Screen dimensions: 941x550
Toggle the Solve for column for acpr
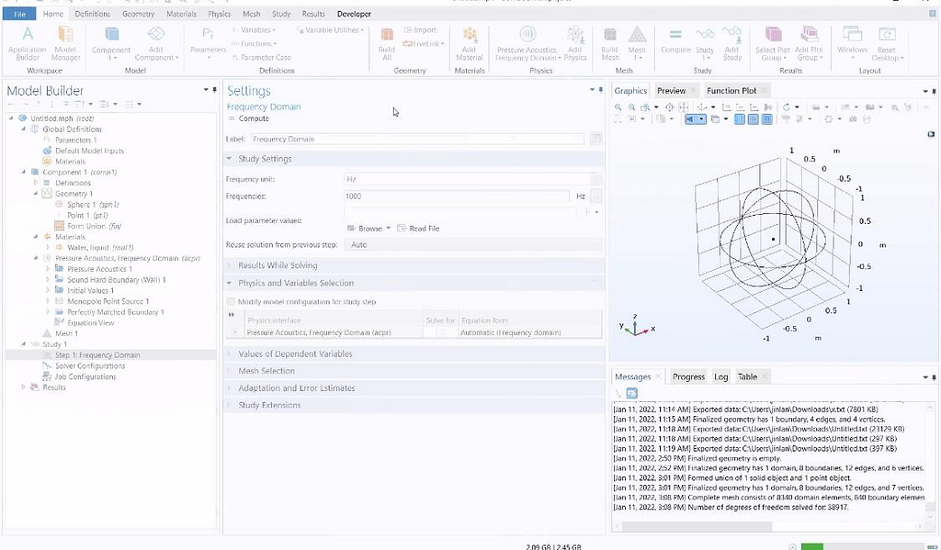pos(440,332)
